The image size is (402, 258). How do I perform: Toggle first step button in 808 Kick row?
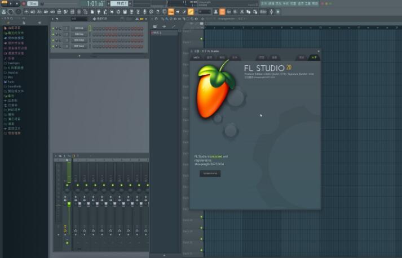pos(94,28)
